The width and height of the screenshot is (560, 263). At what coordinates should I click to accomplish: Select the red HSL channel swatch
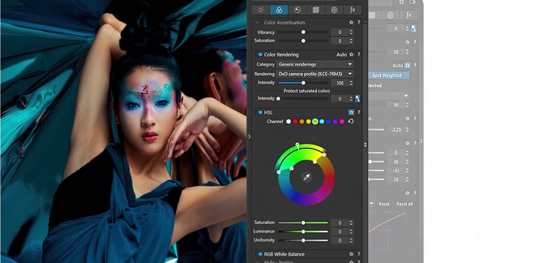tap(295, 121)
